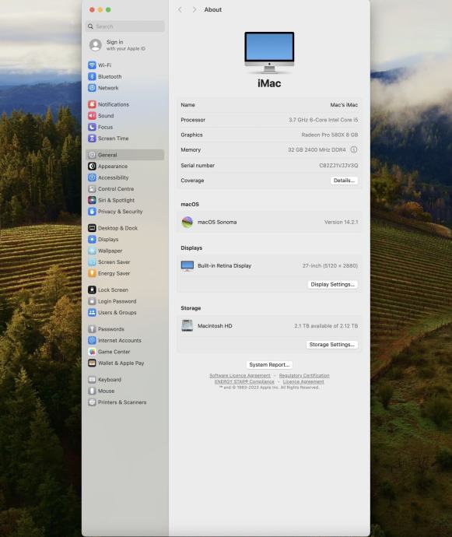Open Keyboard settings icon
Image resolution: width=452 pixels, height=537 pixels.
tap(92, 380)
